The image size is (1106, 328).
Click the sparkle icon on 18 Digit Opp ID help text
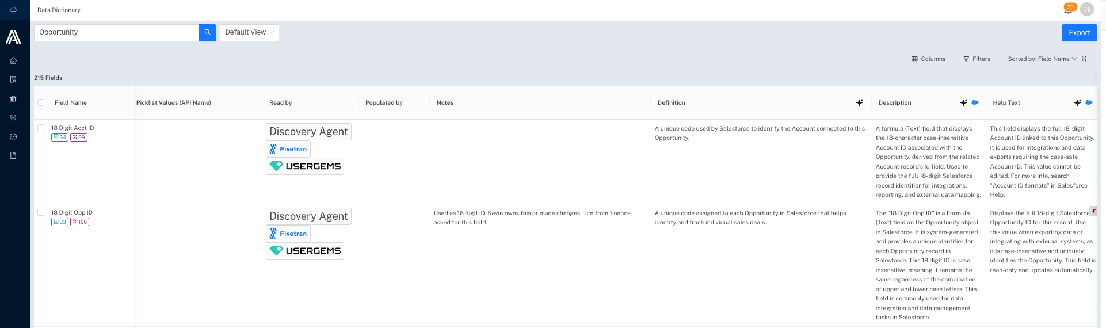click(x=1093, y=211)
